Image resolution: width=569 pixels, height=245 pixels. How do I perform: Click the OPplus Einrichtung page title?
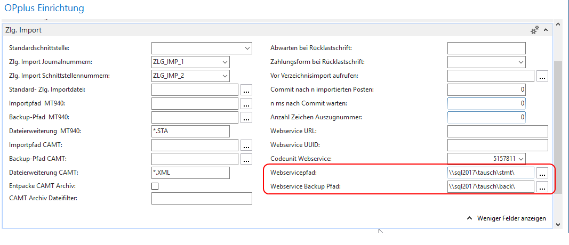coord(44,7)
